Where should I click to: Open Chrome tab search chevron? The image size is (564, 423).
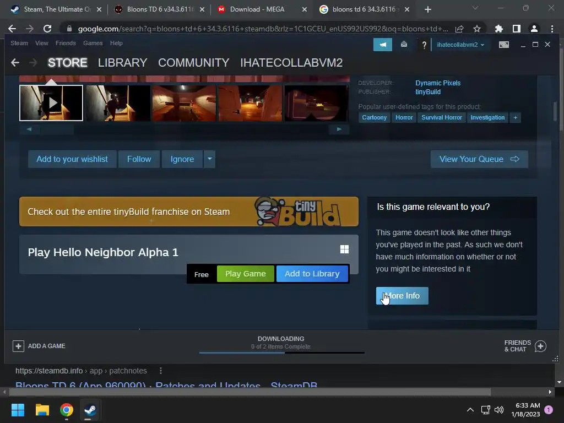475,8
